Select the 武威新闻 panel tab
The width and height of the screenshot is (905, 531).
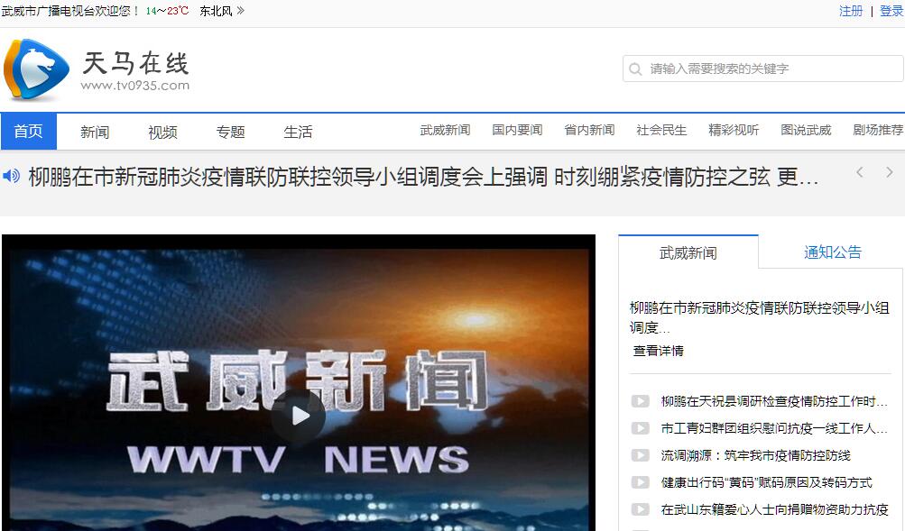[x=688, y=252]
